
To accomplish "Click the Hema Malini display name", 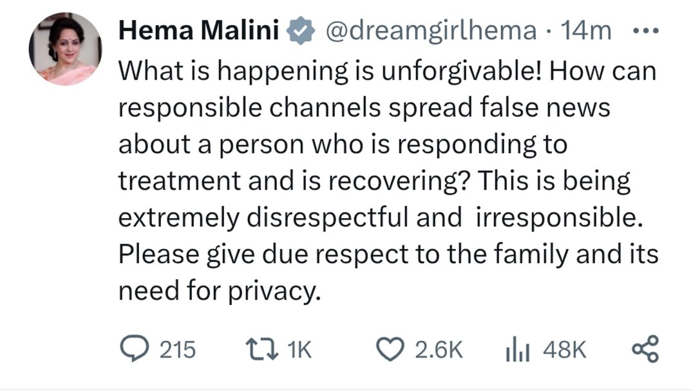I will [x=198, y=31].
